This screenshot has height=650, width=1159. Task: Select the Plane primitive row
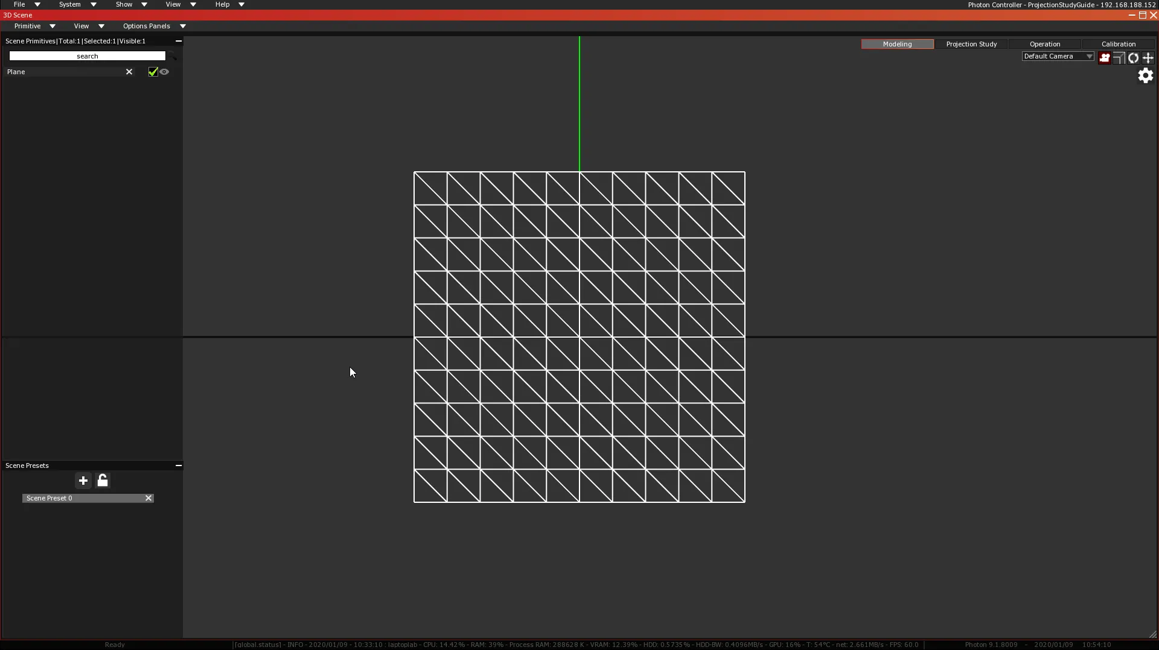63,72
